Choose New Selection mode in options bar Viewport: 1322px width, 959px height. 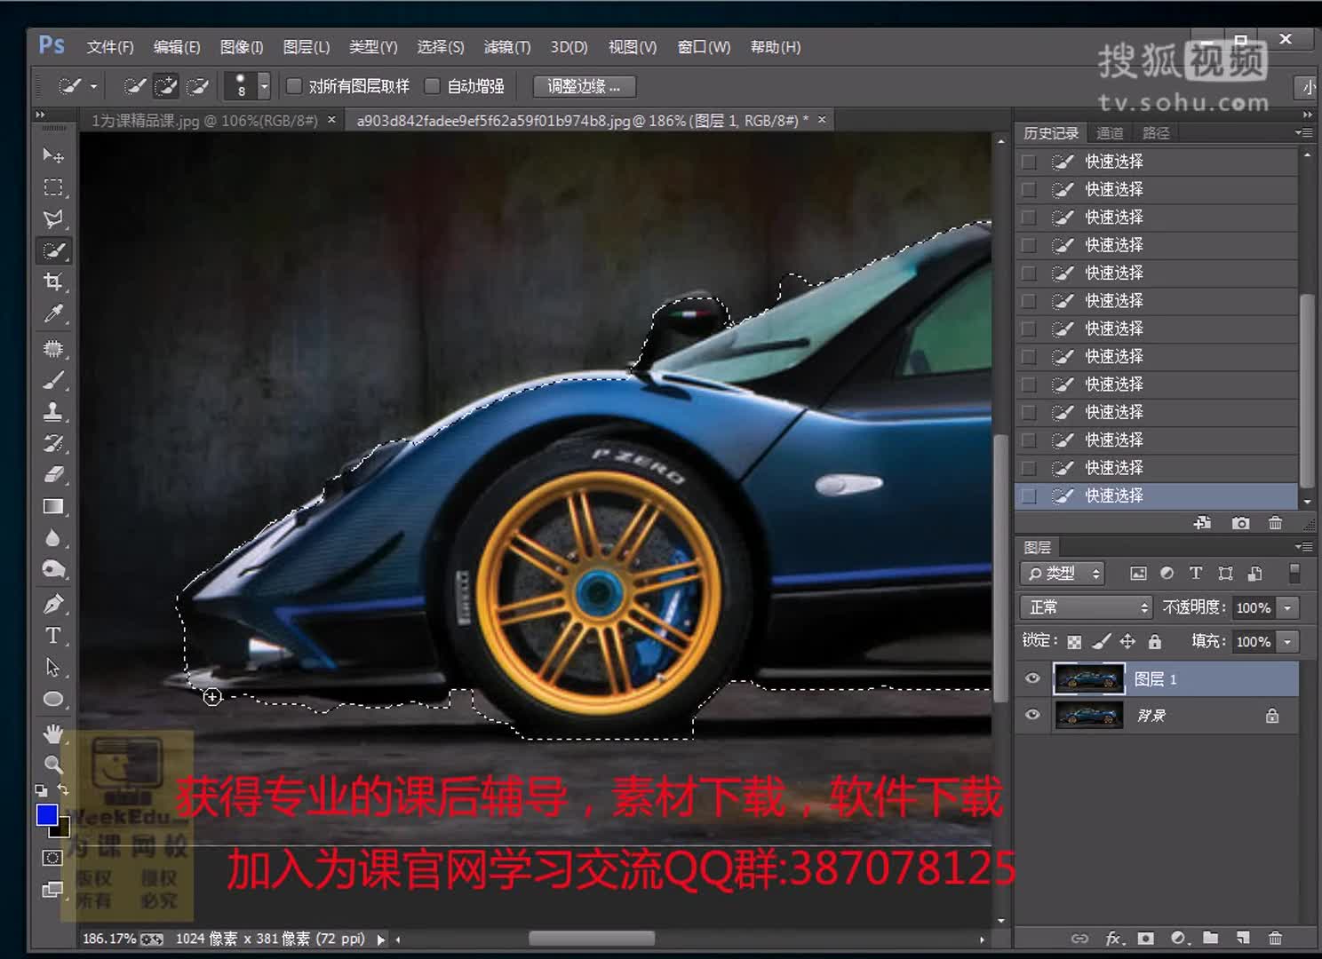(x=134, y=86)
